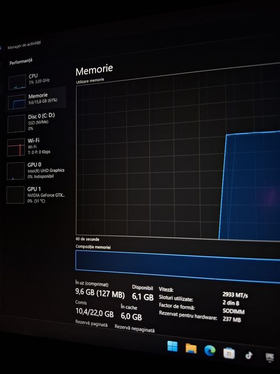
Task: Click the Disc 0 mini graph thumbnail
Action: point(16,123)
